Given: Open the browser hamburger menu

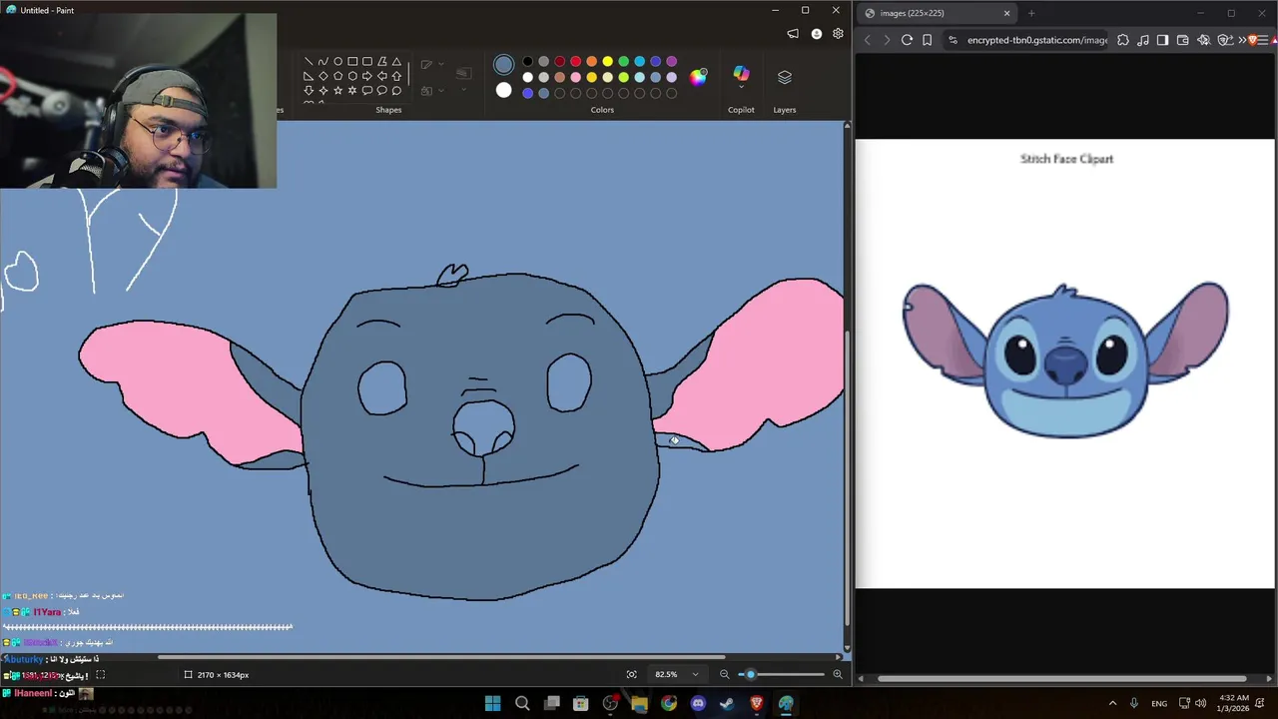Looking at the screenshot, I should [1264, 40].
